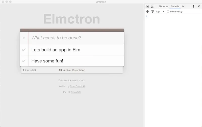Switch to the Elements tab

163,6
